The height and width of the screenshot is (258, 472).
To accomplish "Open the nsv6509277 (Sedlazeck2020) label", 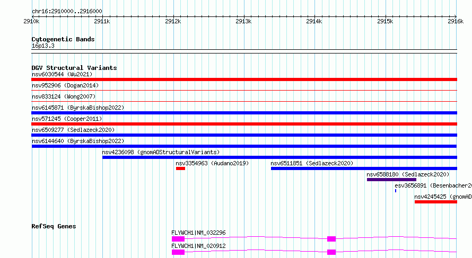I will (x=73, y=130).
